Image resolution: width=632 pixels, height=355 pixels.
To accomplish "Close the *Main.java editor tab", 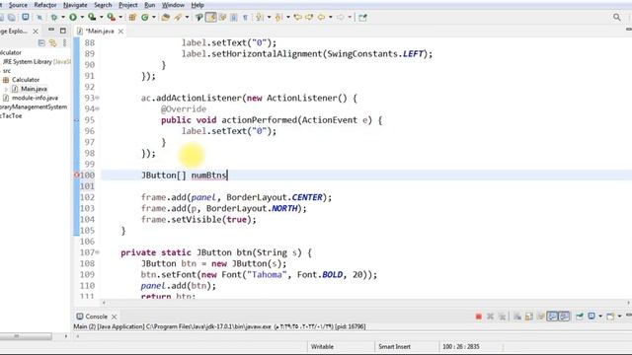I will tap(120, 31).
